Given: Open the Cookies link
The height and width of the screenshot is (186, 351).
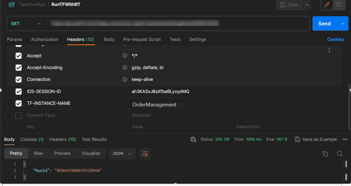Looking at the screenshot, I should 336,40.
